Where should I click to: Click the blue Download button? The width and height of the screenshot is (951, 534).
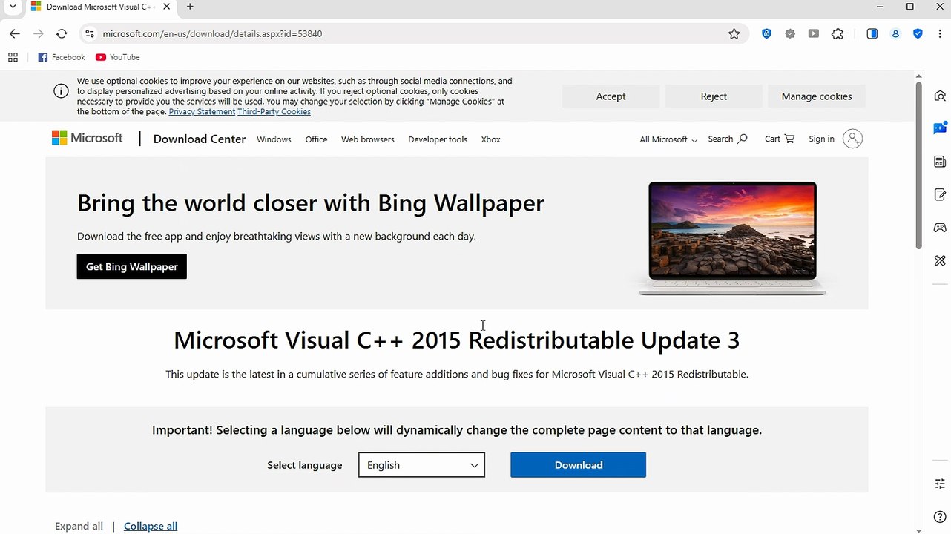click(x=578, y=465)
